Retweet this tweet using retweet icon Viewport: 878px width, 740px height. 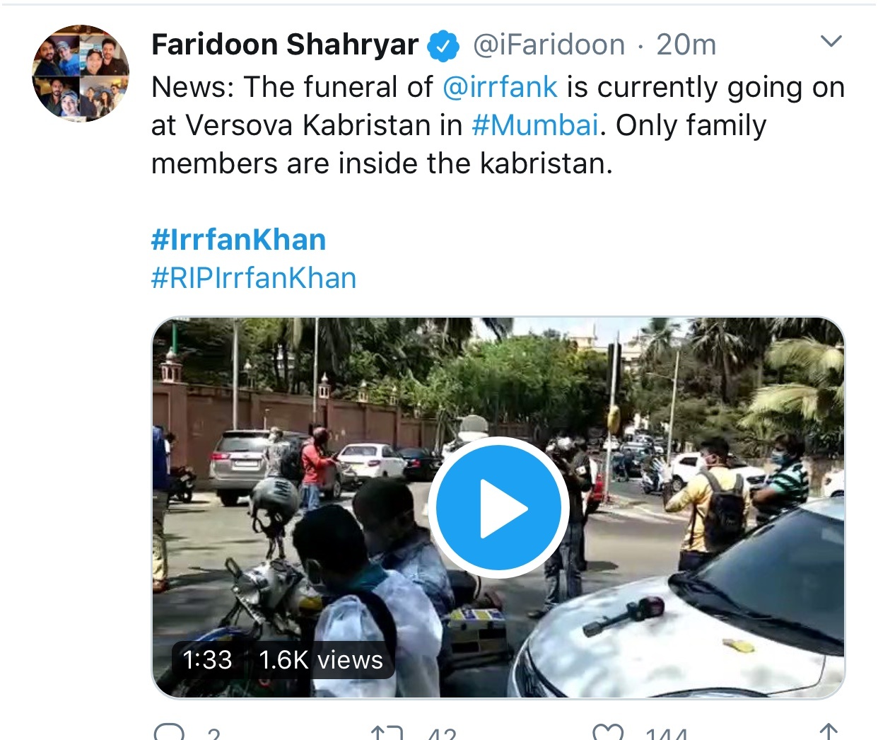click(x=387, y=733)
